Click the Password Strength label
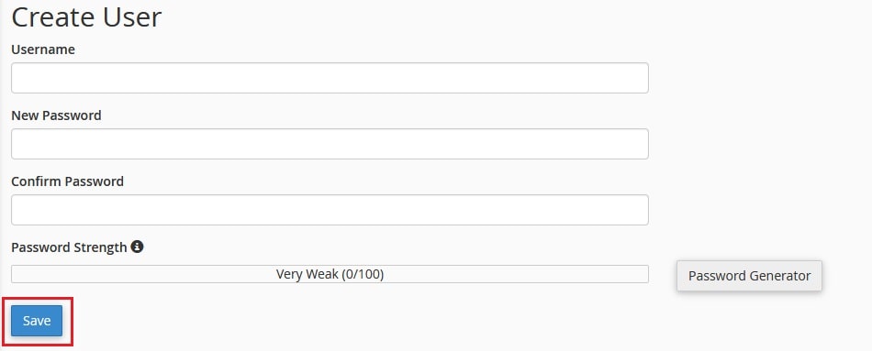 [x=69, y=247]
